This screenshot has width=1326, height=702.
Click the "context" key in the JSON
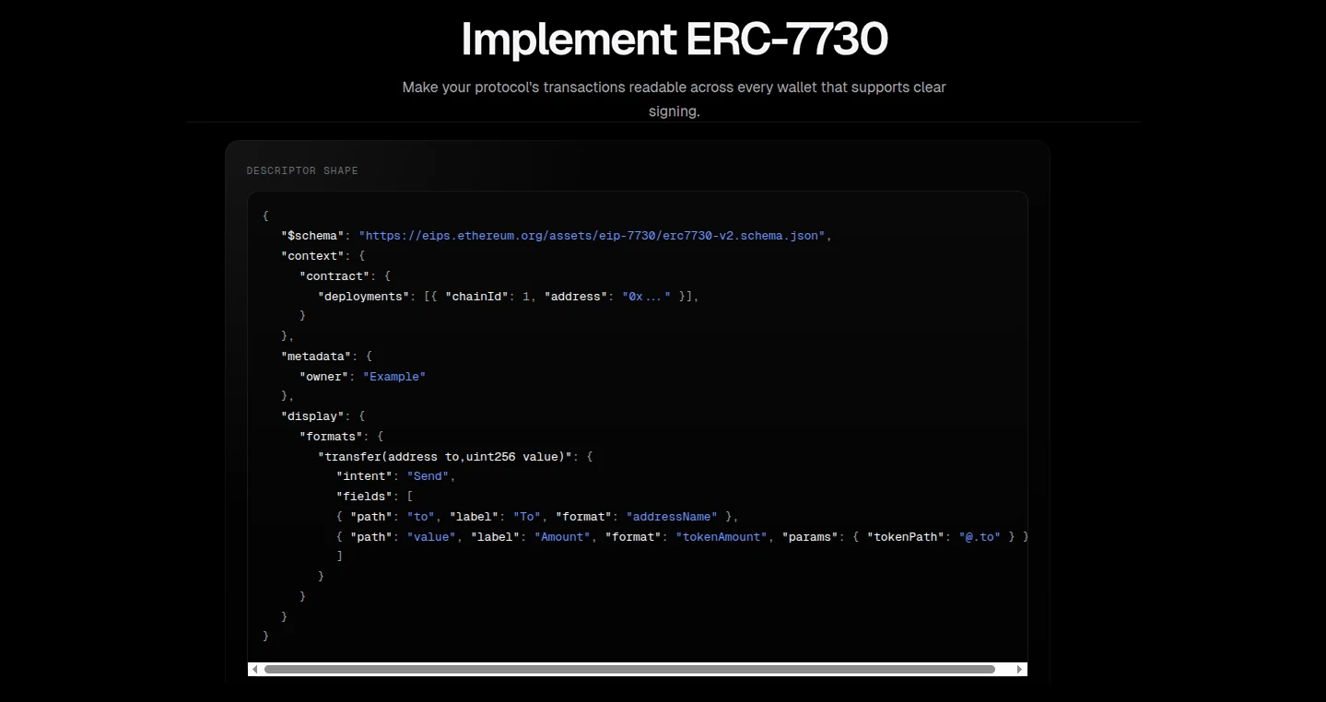click(x=312, y=256)
